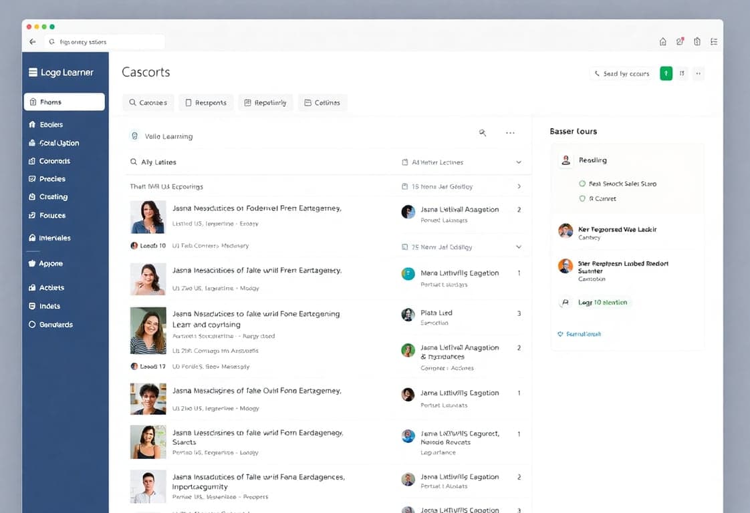
Task: Collapse the 25 Nerrr Jaf Odallgy section chevron
Action: (x=519, y=246)
